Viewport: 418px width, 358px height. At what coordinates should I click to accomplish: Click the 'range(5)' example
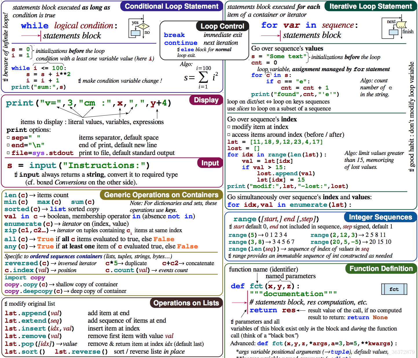coord(258,235)
